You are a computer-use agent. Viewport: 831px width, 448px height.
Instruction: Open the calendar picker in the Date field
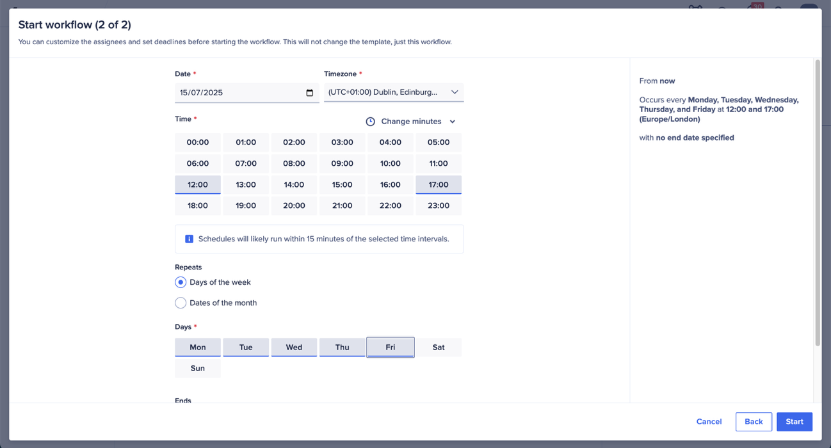pyautogui.click(x=309, y=93)
